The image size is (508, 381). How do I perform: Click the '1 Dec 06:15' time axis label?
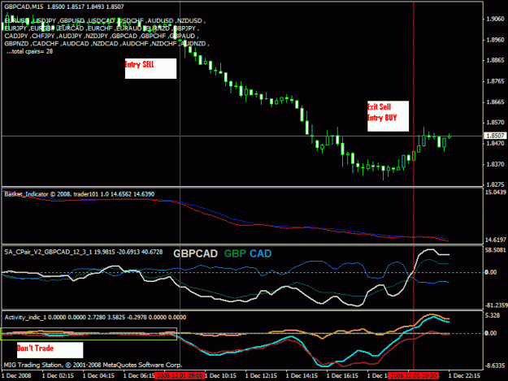tap(139, 375)
